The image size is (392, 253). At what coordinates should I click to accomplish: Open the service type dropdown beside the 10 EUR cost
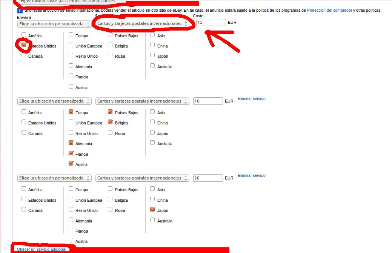tap(142, 101)
